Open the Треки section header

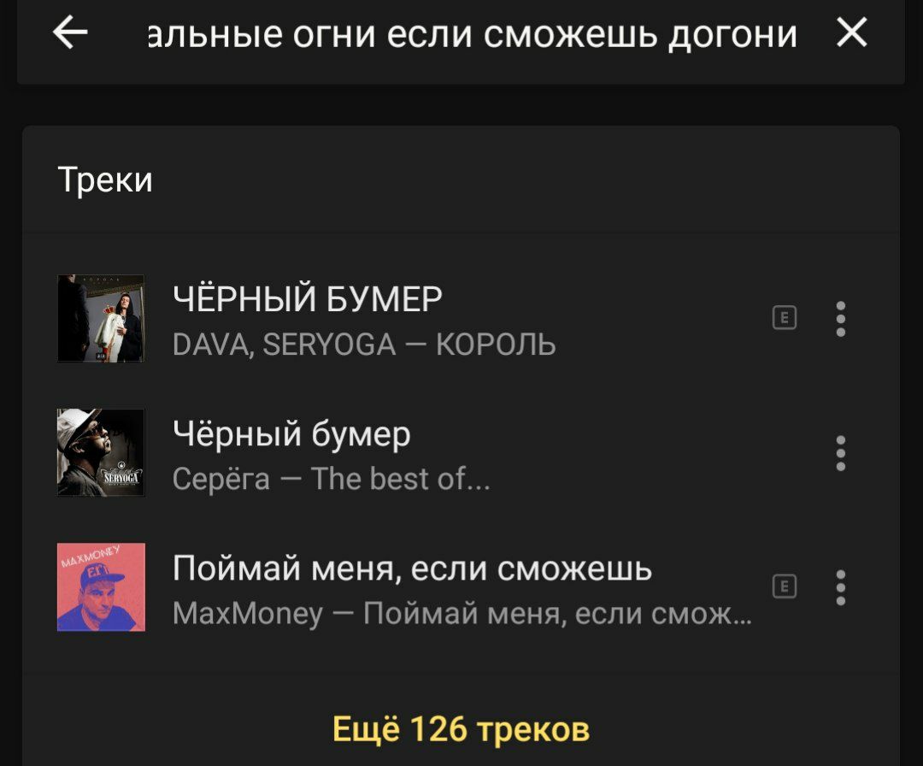pos(105,179)
